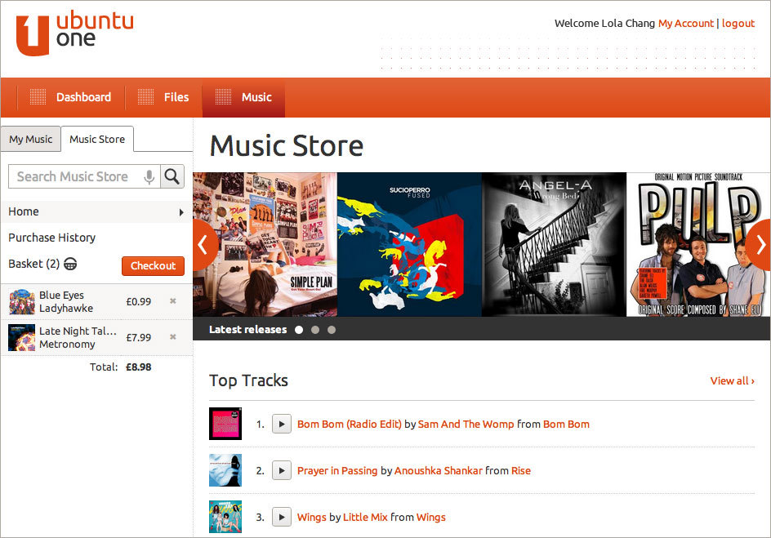Play the Wings track by Little Mix

point(282,517)
